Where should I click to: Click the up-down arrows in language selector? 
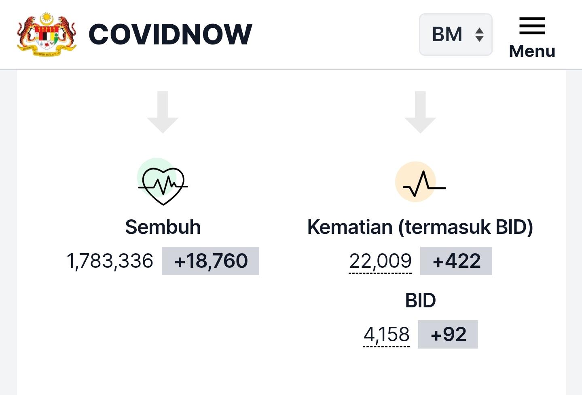[x=479, y=34]
